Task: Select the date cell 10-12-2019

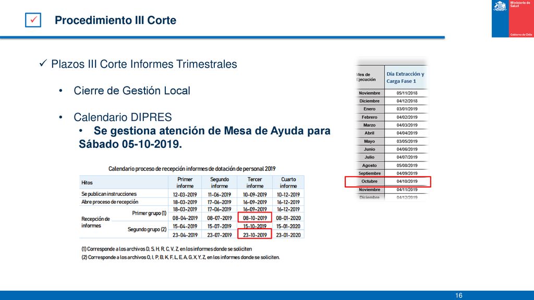Action: coord(288,195)
